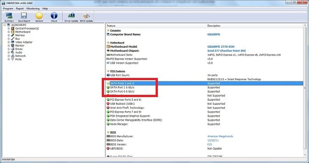The image size is (309, 163).
Task: Select the BIOS Date row
Action: (204, 140)
